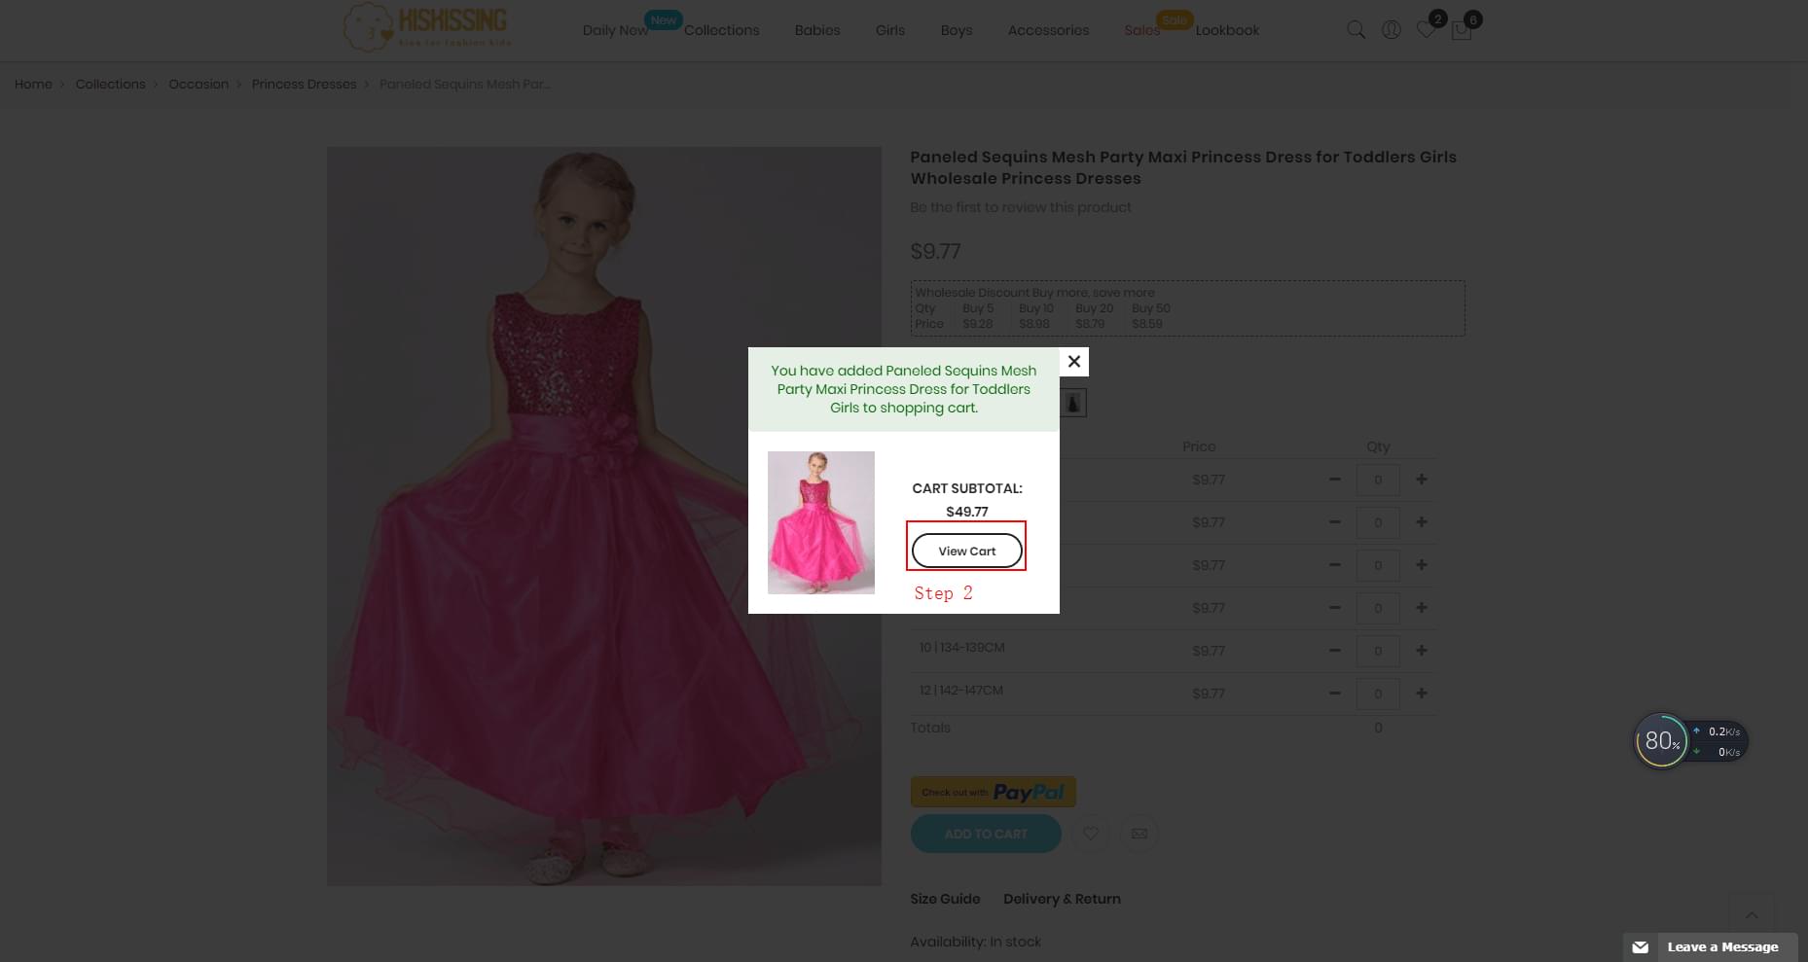Open the Sales menu
The height and width of the screenshot is (962, 1808).
(x=1141, y=30)
